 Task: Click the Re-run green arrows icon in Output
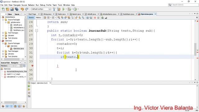coord(29,86)
